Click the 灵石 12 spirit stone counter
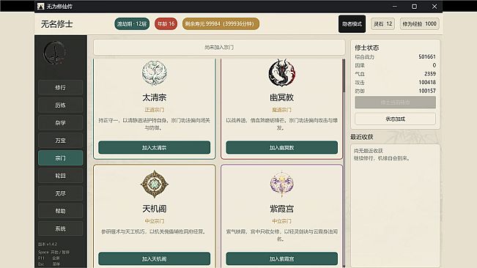This screenshot has height=268, width=477. coord(382,23)
